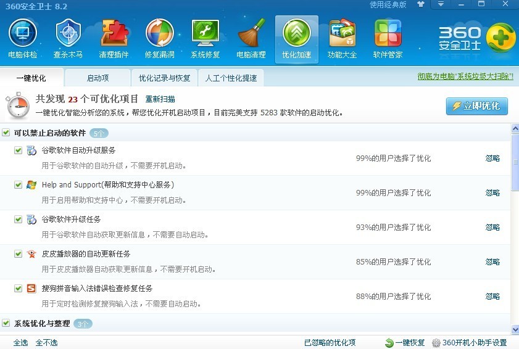Click text 93%的用户选择了优化

click(x=393, y=228)
